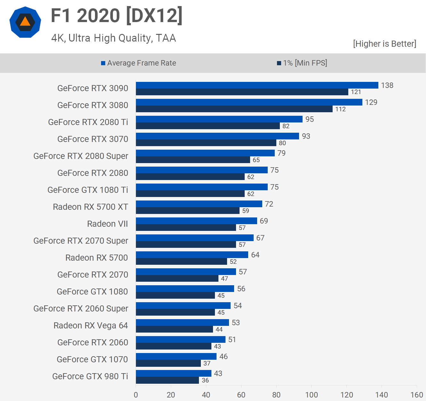The width and height of the screenshot is (426, 401).
Task: Click the 4K, Ultra High Quality, TAA subtitle
Action: (114, 38)
